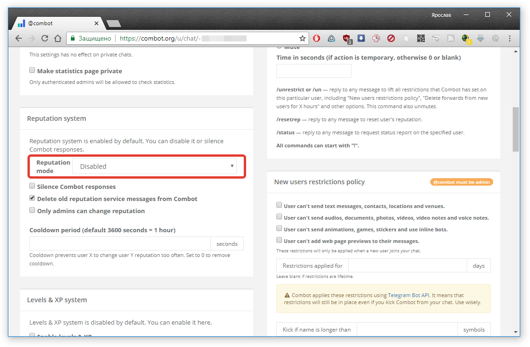The height and width of the screenshot is (347, 530).
Task: Open the QR code generator extension
Action: 421,39
